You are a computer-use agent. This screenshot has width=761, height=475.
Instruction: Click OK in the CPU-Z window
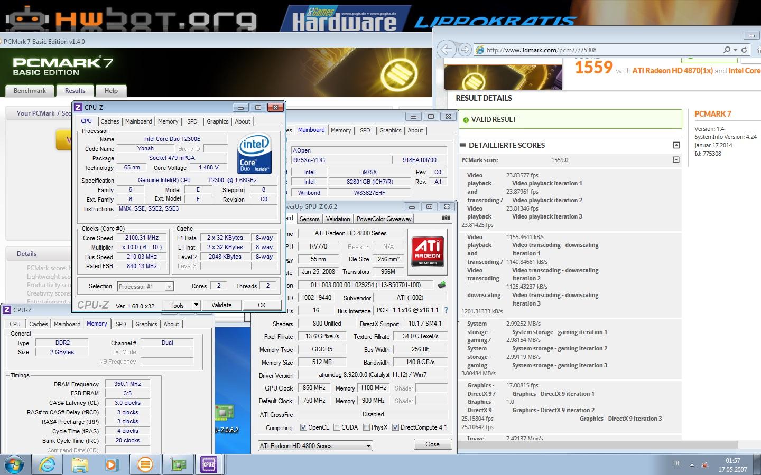click(262, 305)
